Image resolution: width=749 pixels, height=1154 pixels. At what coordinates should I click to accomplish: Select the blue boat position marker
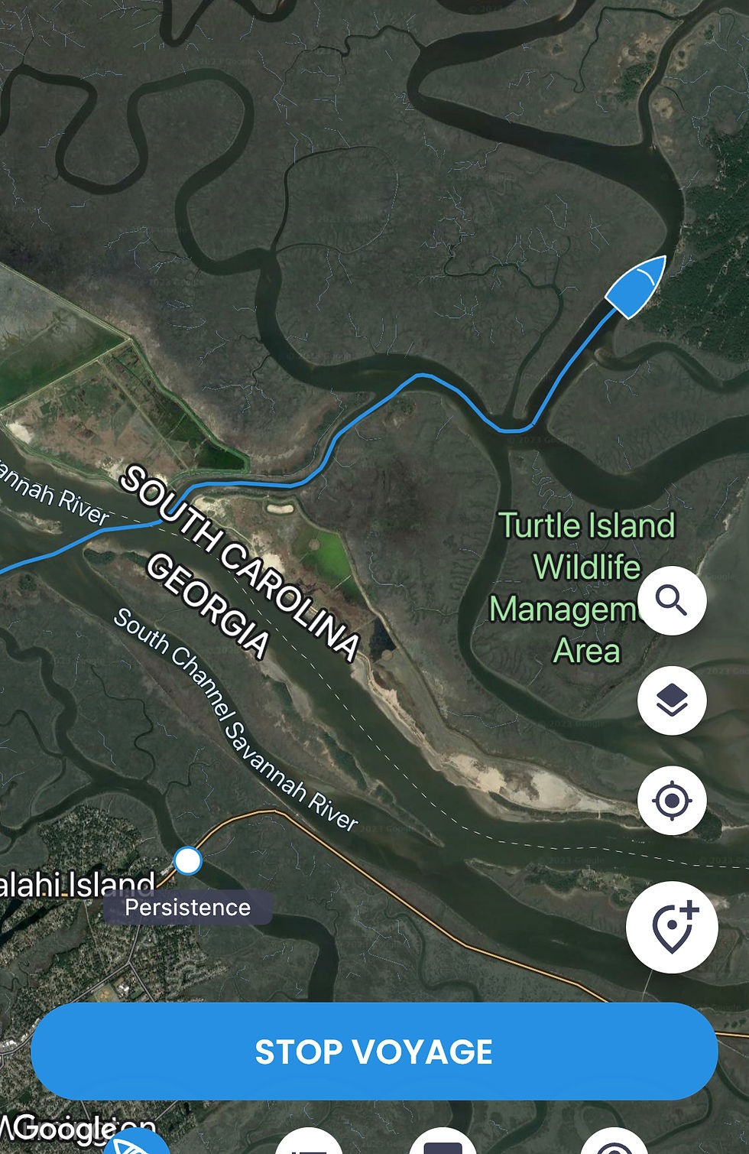[x=636, y=287]
